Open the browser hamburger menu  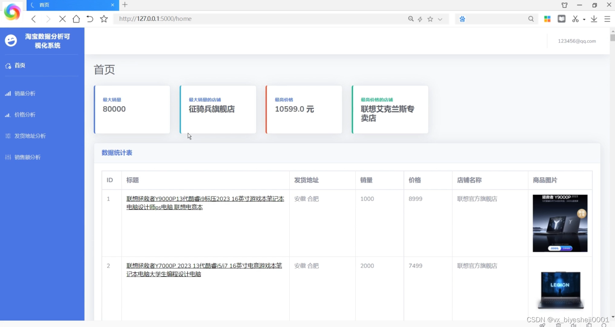(x=607, y=19)
